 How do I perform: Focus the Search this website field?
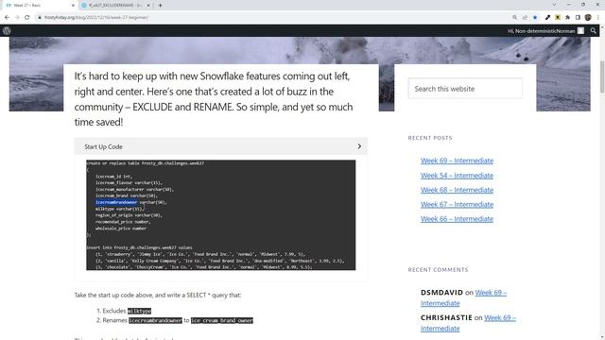(x=465, y=89)
